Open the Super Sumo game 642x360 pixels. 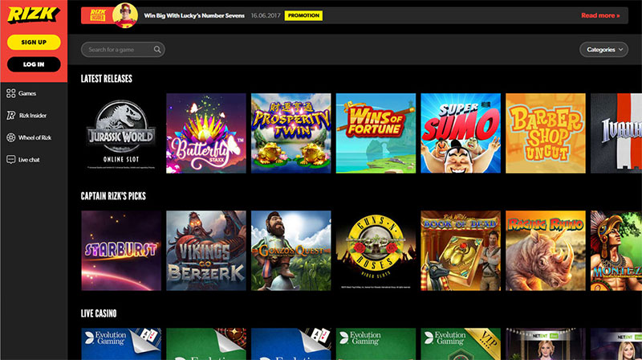click(461, 133)
